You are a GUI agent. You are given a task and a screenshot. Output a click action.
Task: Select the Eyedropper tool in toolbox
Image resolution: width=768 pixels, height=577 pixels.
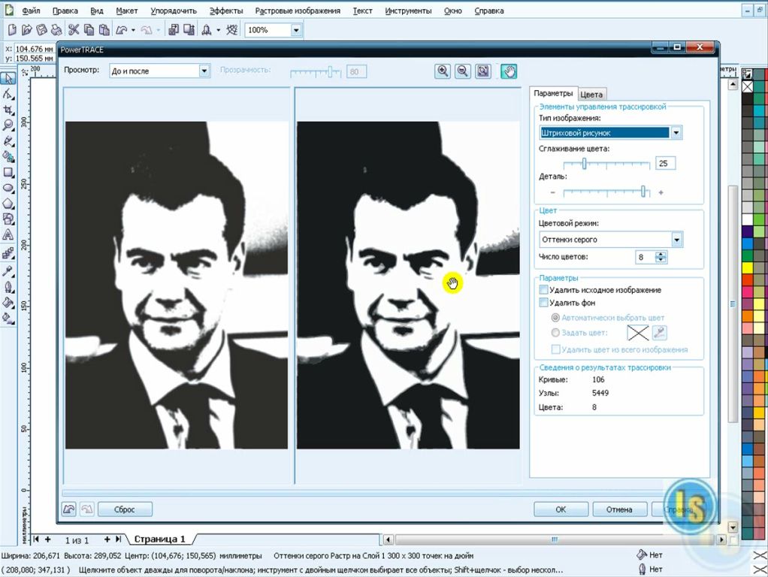click(8, 271)
